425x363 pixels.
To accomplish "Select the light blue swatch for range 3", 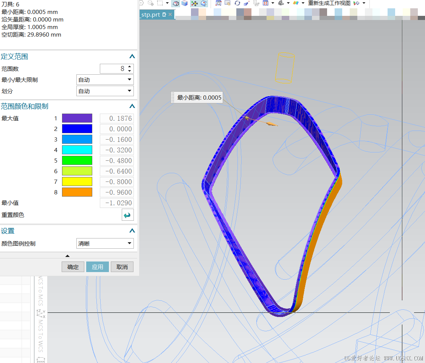I will 77,139.
